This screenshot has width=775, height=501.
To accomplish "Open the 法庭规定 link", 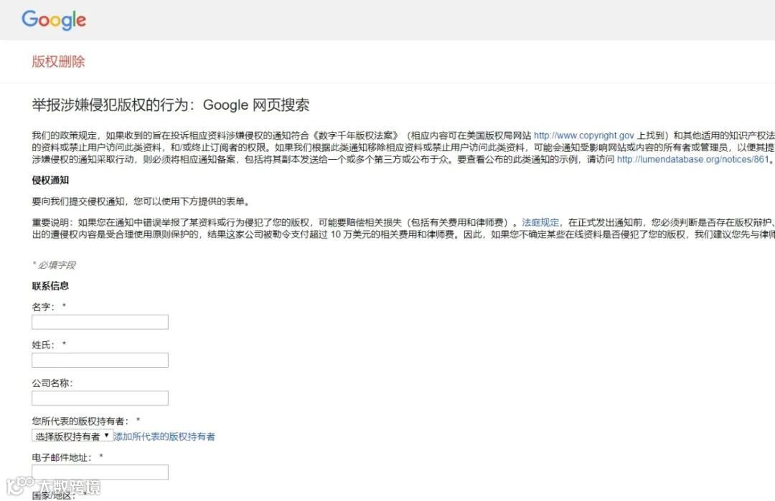I will pyautogui.click(x=540, y=223).
